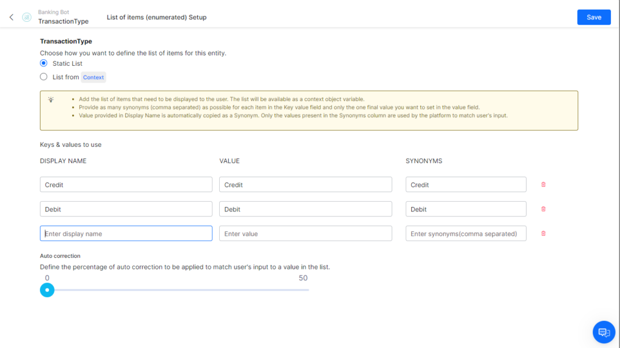Click the Debit value field
This screenshot has width=620, height=348.
pyautogui.click(x=305, y=208)
